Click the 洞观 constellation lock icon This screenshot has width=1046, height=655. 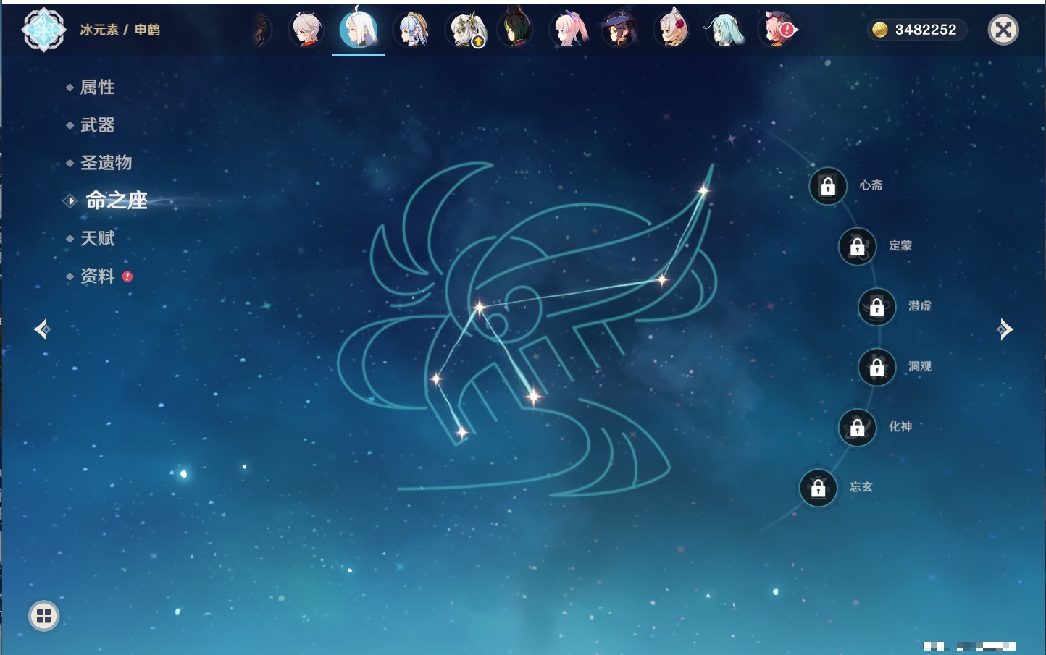877,367
